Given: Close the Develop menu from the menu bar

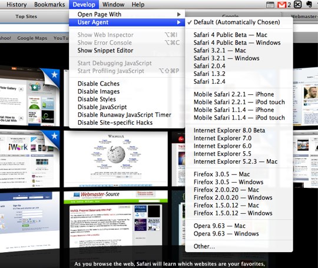Looking at the screenshot, I should click(x=84, y=5).
